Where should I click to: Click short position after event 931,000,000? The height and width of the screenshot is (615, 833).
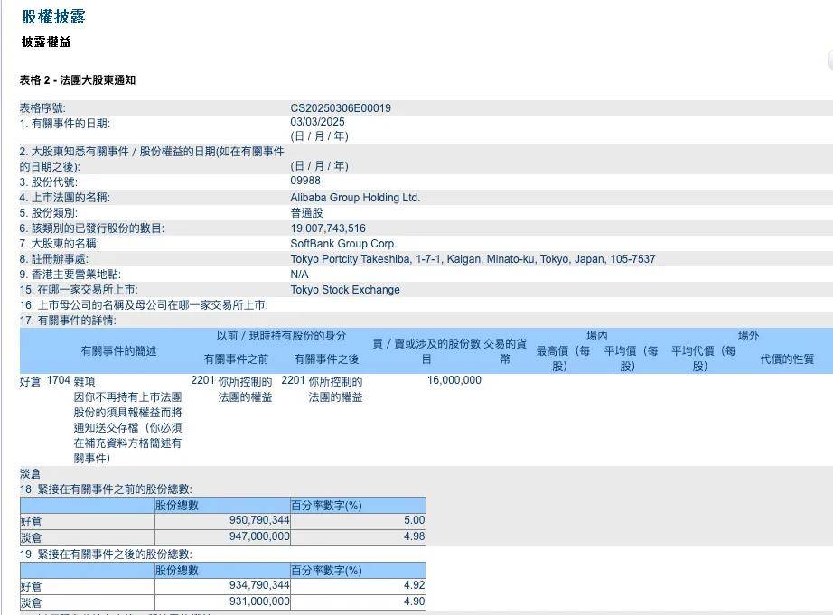click(x=259, y=601)
